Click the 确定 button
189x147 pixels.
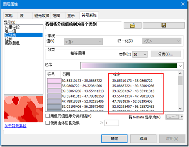click(114, 139)
